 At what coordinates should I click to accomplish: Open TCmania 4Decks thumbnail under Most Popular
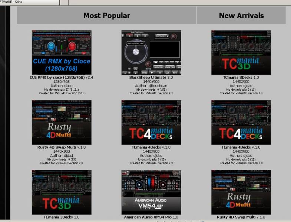[x=151, y=122]
